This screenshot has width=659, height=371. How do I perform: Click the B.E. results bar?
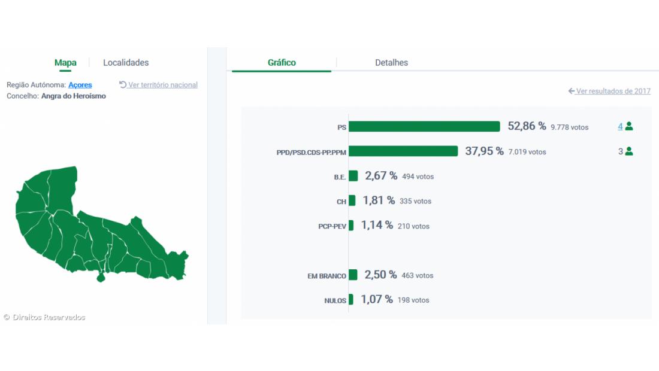pyautogui.click(x=353, y=176)
